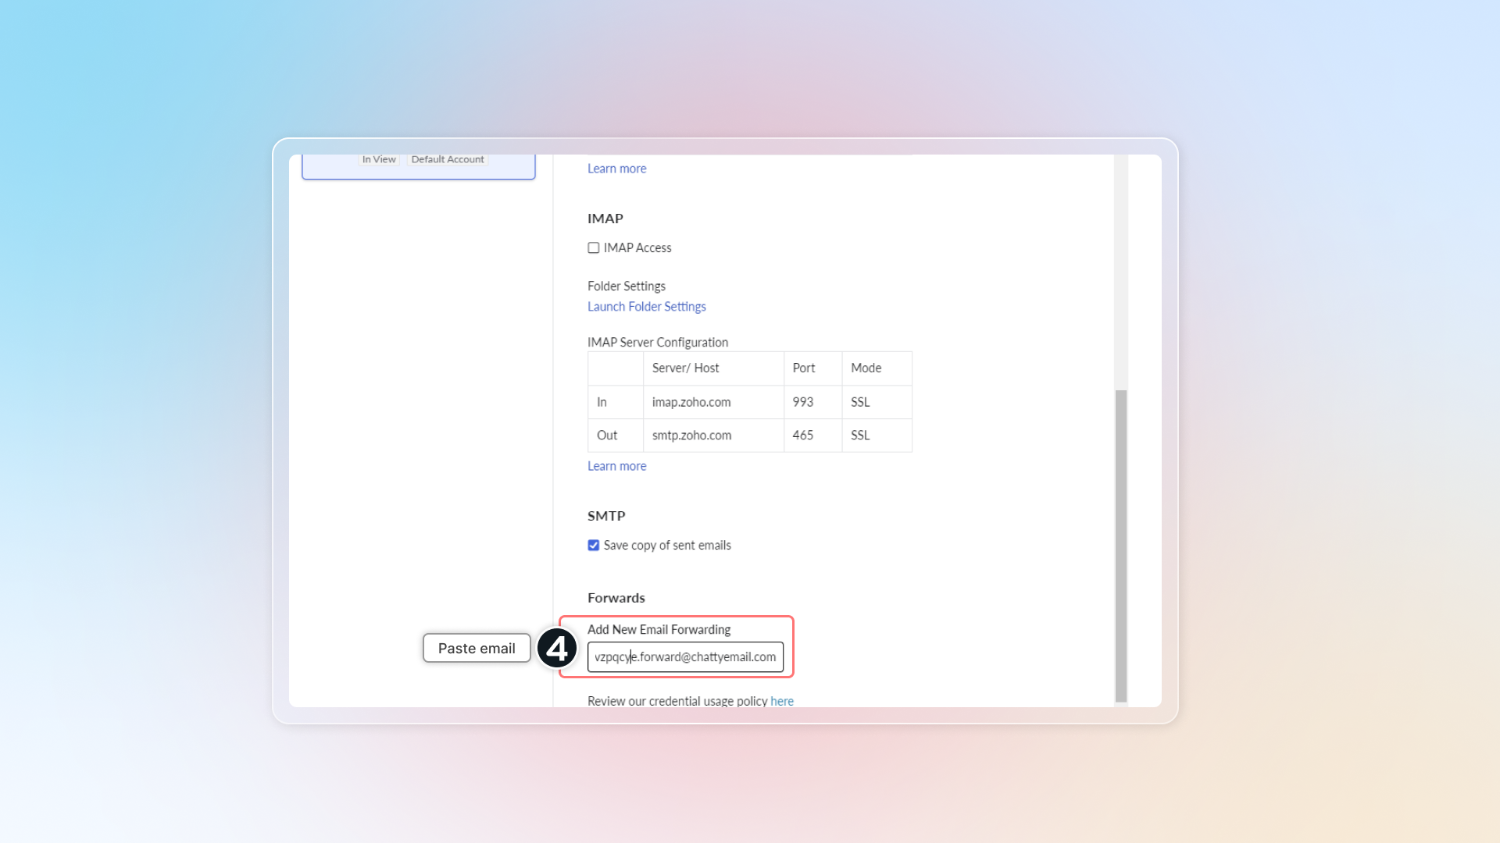The width and height of the screenshot is (1500, 843).
Task: Click the email forwarding address input field
Action: [x=685, y=657]
